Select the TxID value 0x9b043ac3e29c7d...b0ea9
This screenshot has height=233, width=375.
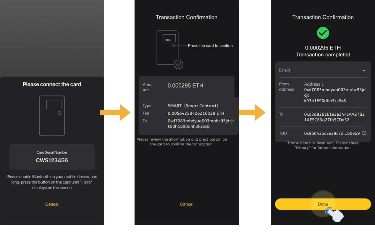click(x=332, y=133)
